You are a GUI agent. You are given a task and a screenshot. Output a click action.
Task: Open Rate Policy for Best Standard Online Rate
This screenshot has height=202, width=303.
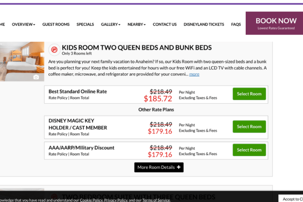point(58,98)
